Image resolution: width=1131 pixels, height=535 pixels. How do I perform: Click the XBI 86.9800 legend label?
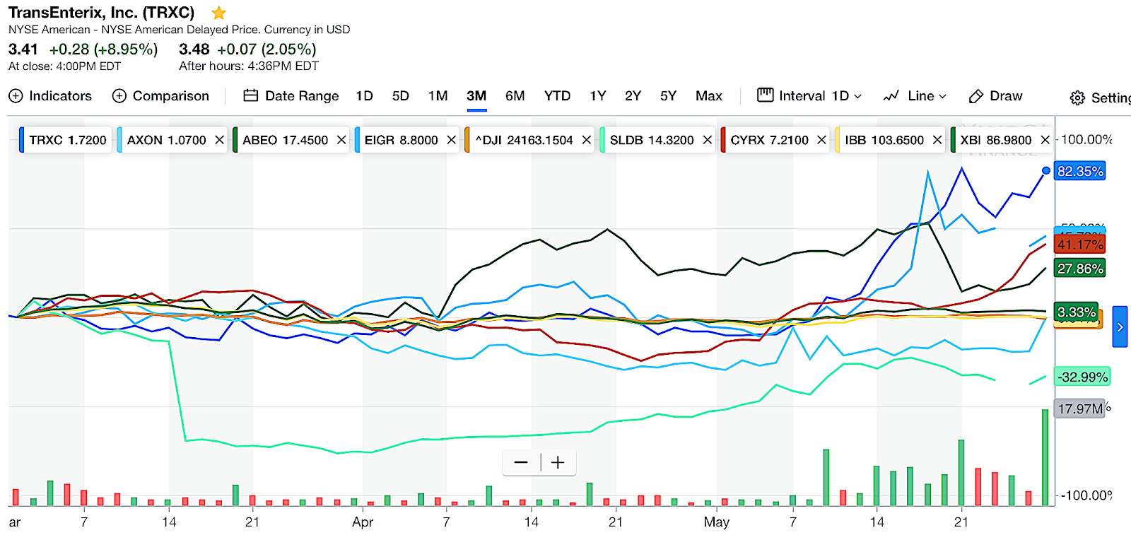pos(995,140)
